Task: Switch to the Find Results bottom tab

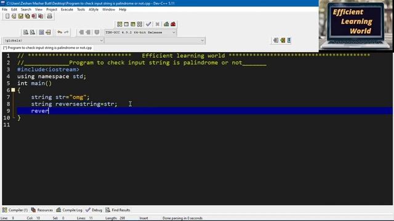Action: click(118, 210)
